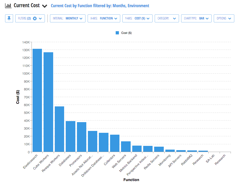Toggle the Cost ($) legend series
The width and height of the screenshot is (249, 188).
point(126,33)
